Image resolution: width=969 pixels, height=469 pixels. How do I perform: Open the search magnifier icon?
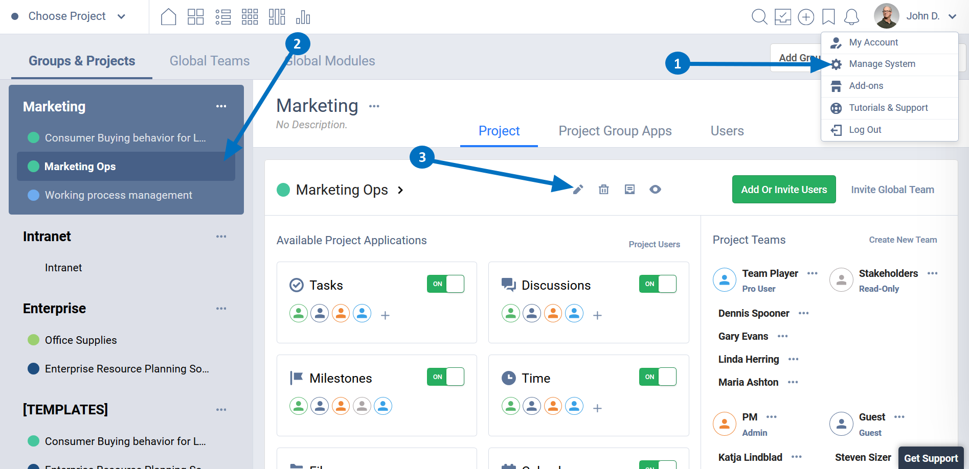click(x=759, y=17)
